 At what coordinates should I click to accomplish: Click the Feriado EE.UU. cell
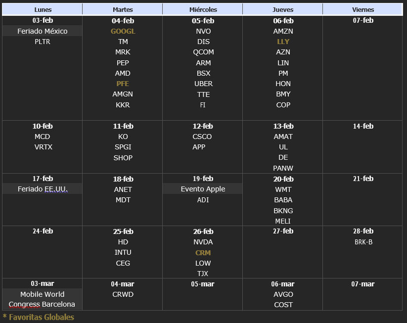pos(43,189)
